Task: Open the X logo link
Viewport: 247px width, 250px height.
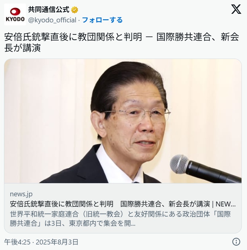Action: [x=236, y=9]
